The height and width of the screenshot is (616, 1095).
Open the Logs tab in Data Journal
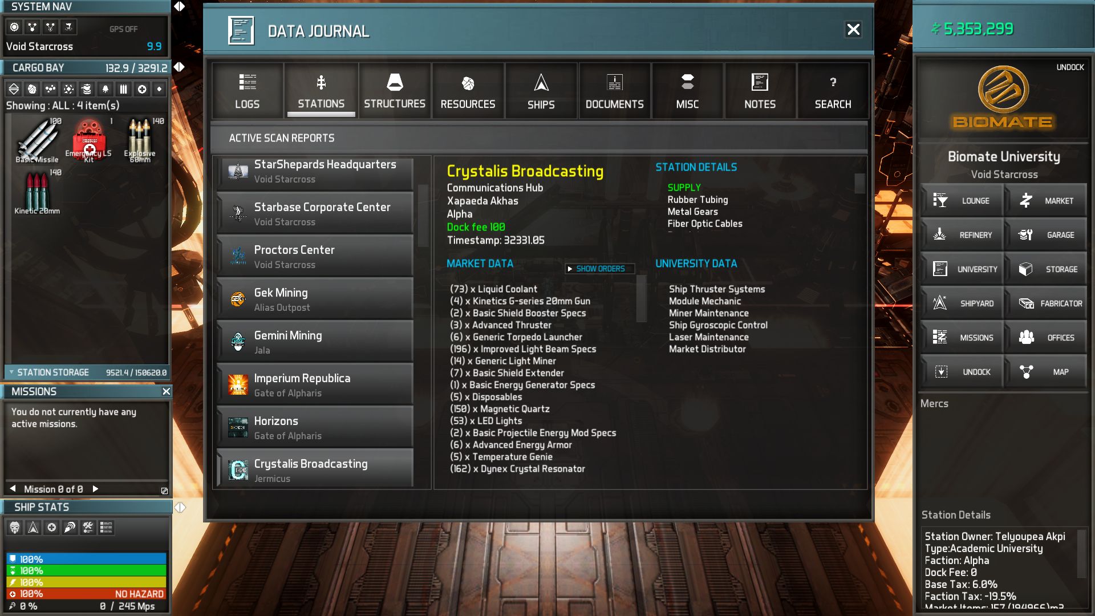click(248, 91)
